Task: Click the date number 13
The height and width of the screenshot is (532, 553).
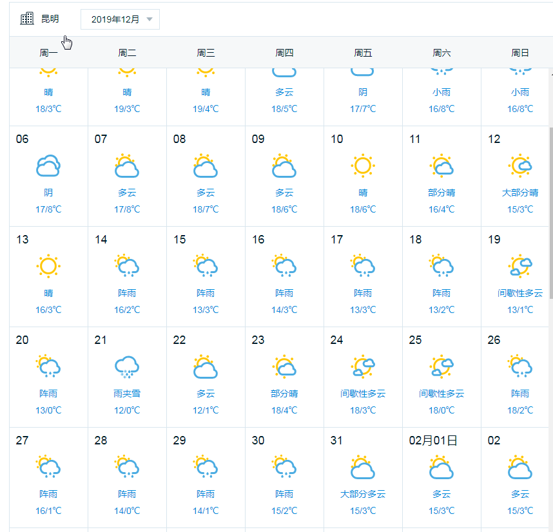Action: pos(22,240)
